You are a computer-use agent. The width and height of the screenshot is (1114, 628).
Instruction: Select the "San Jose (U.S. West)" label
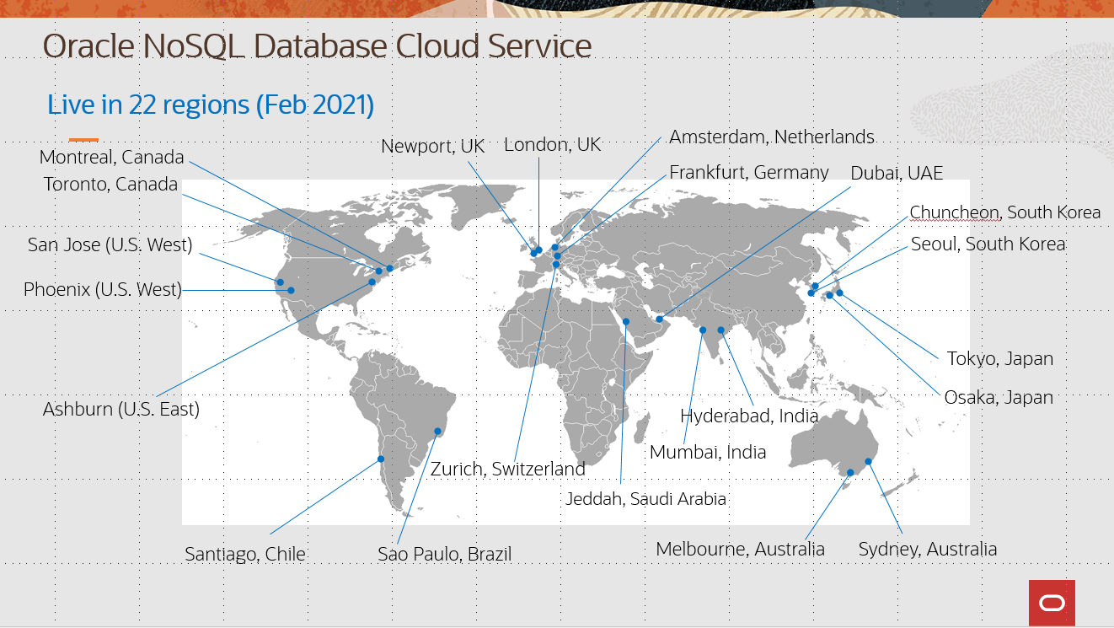point(110,245)
